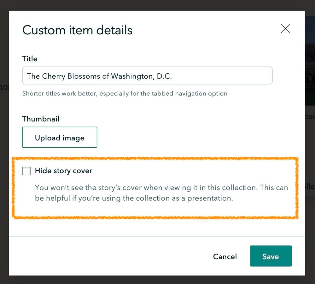Click the dimmed backdrop left of dialog
This screenshot has height=284, width=315.
(x=4, y=157)
